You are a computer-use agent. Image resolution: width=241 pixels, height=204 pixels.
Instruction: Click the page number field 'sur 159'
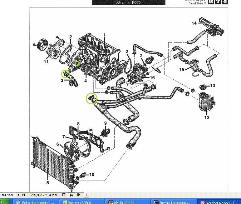point(7,195)
